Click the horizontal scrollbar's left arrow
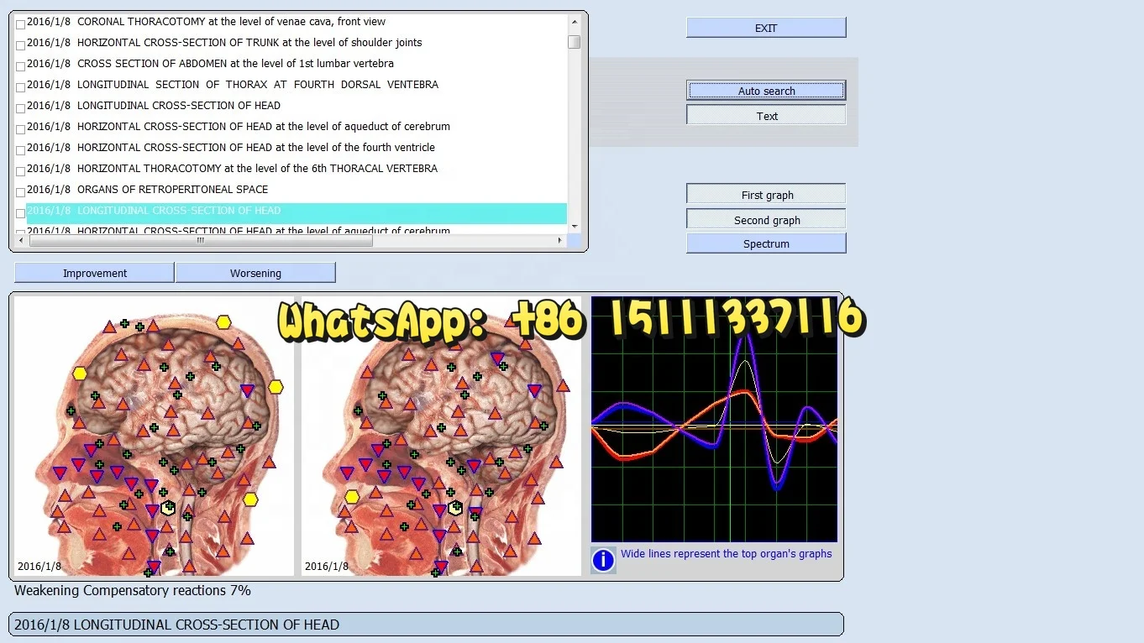 22,241
